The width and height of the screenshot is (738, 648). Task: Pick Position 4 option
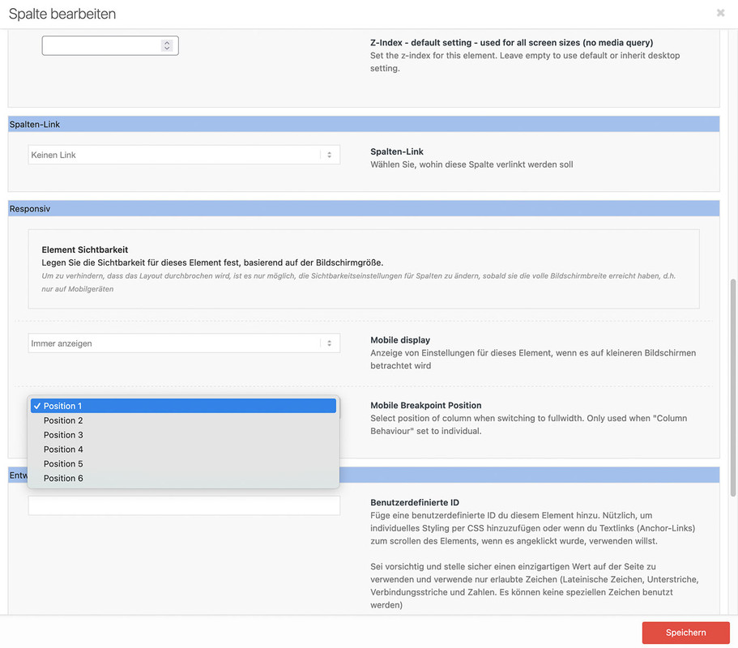click(184, 450)
